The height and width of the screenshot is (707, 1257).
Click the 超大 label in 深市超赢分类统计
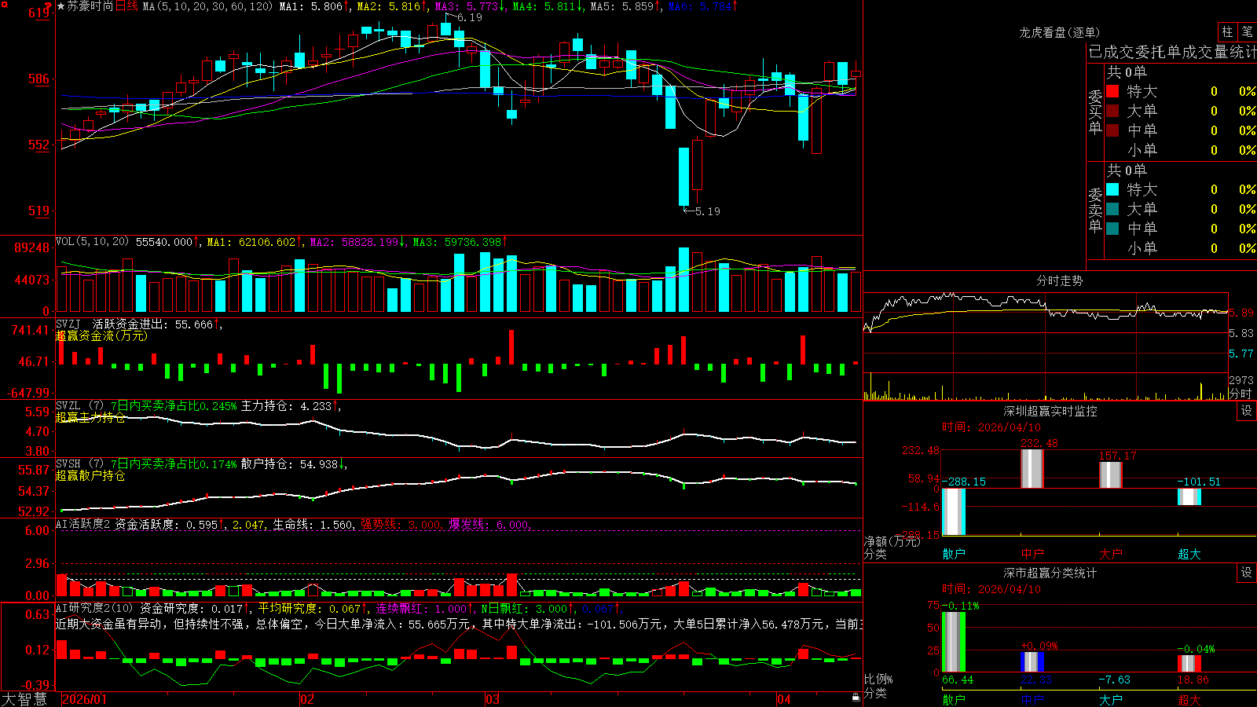click(x=1189, y=699)
